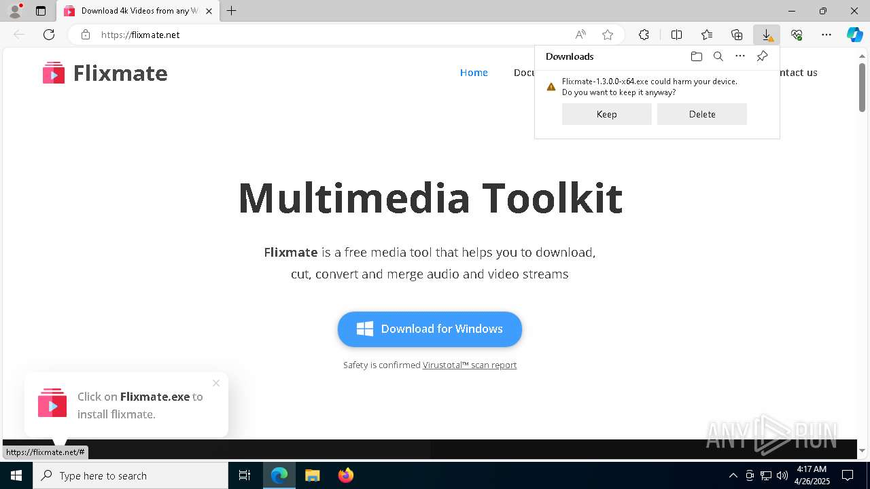The height and width of the screenshot is (489, 870).
Task: Open notification center icon
Action: tap(848, 475)
